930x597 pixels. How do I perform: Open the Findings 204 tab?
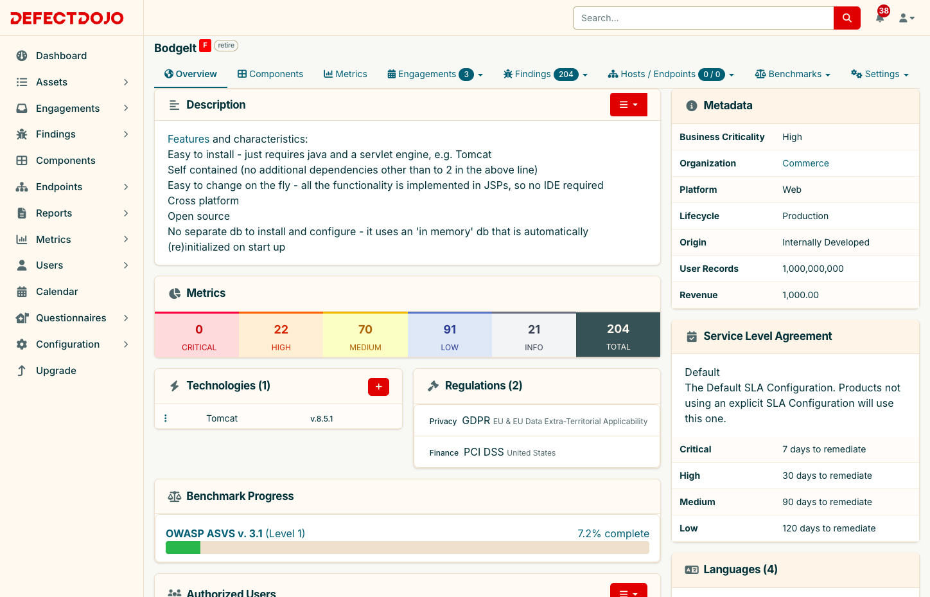pos(545,74)
